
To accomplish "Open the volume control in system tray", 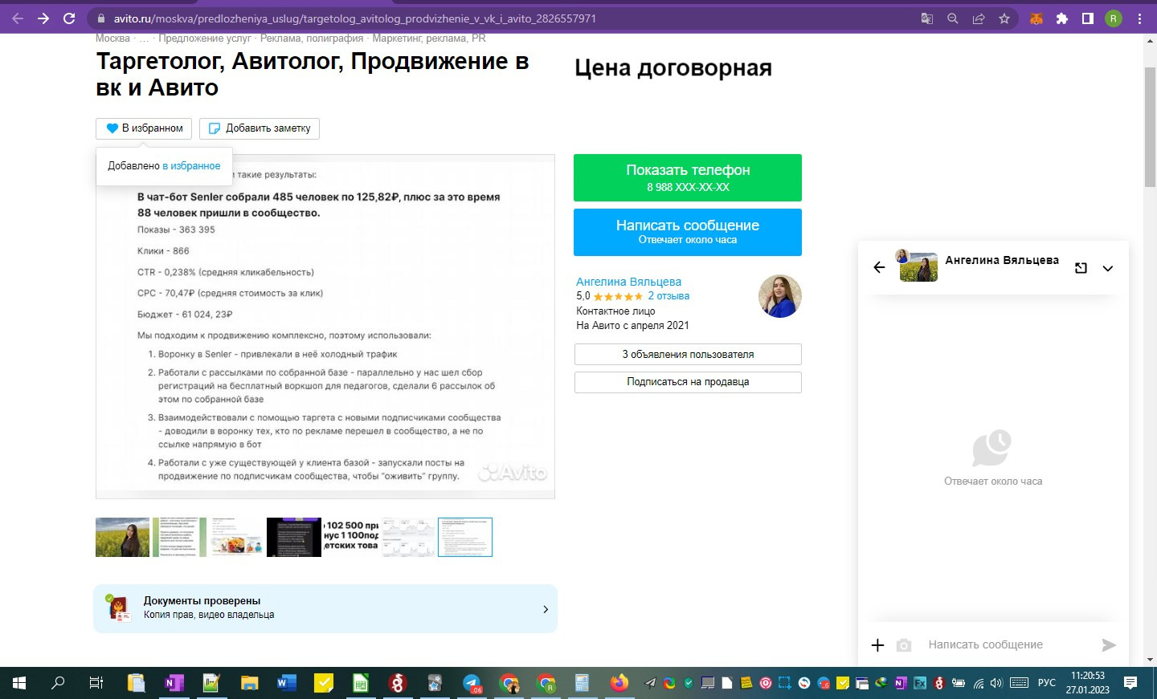I will coord(997,684).
